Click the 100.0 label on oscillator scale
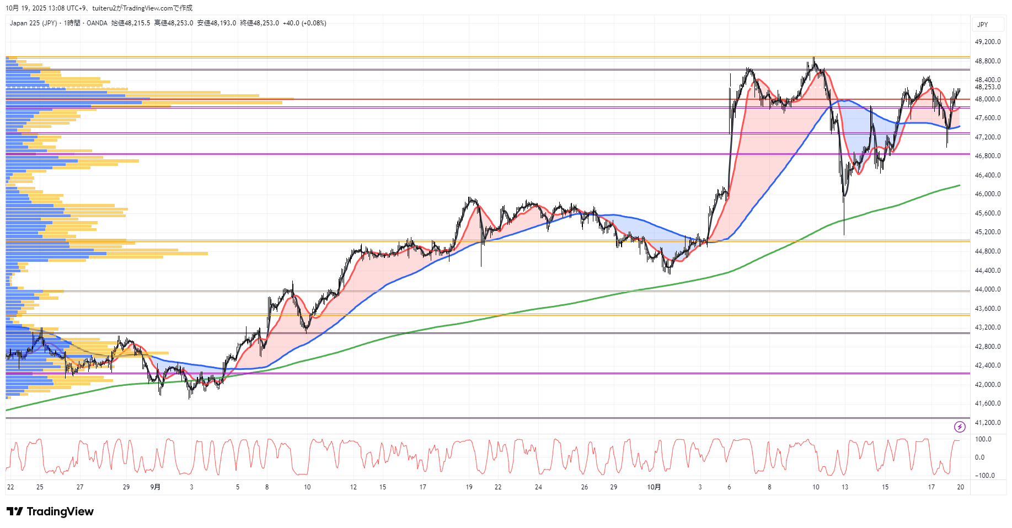Viewport: 1012px width, 528px height. point(983,439)
